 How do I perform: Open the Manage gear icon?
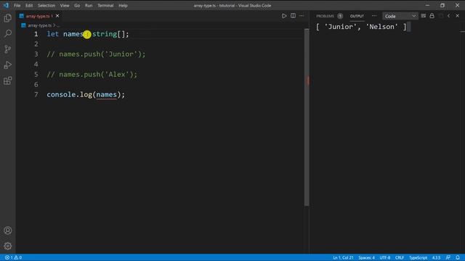pos(8,246)
